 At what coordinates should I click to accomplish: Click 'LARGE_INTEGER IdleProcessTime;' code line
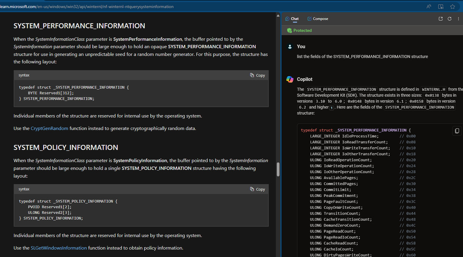pos(344,136)
